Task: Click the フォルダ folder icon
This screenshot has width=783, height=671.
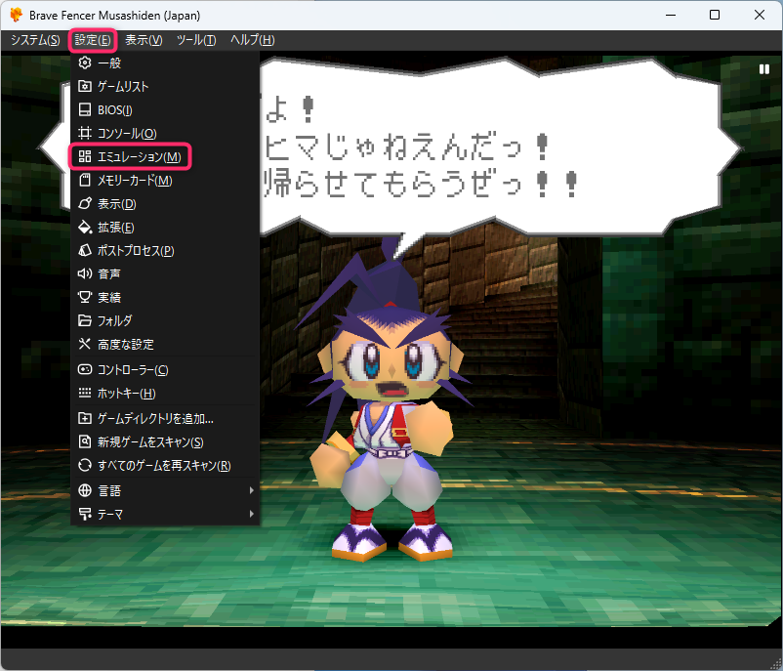Action: tap(85, 320)
